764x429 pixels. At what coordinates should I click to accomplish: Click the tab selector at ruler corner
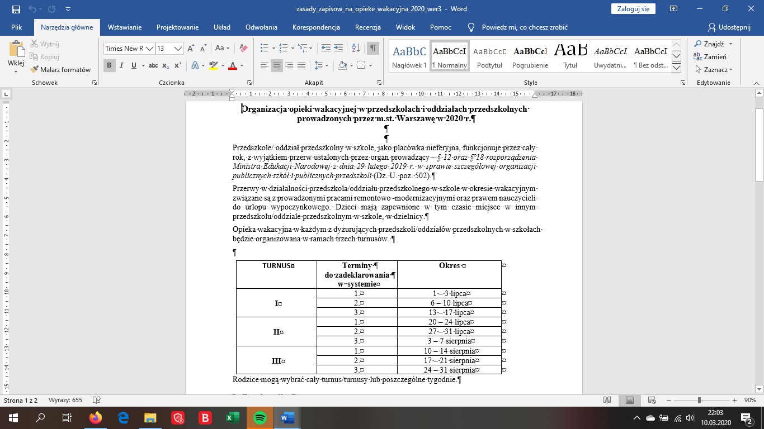coord(6,94)
